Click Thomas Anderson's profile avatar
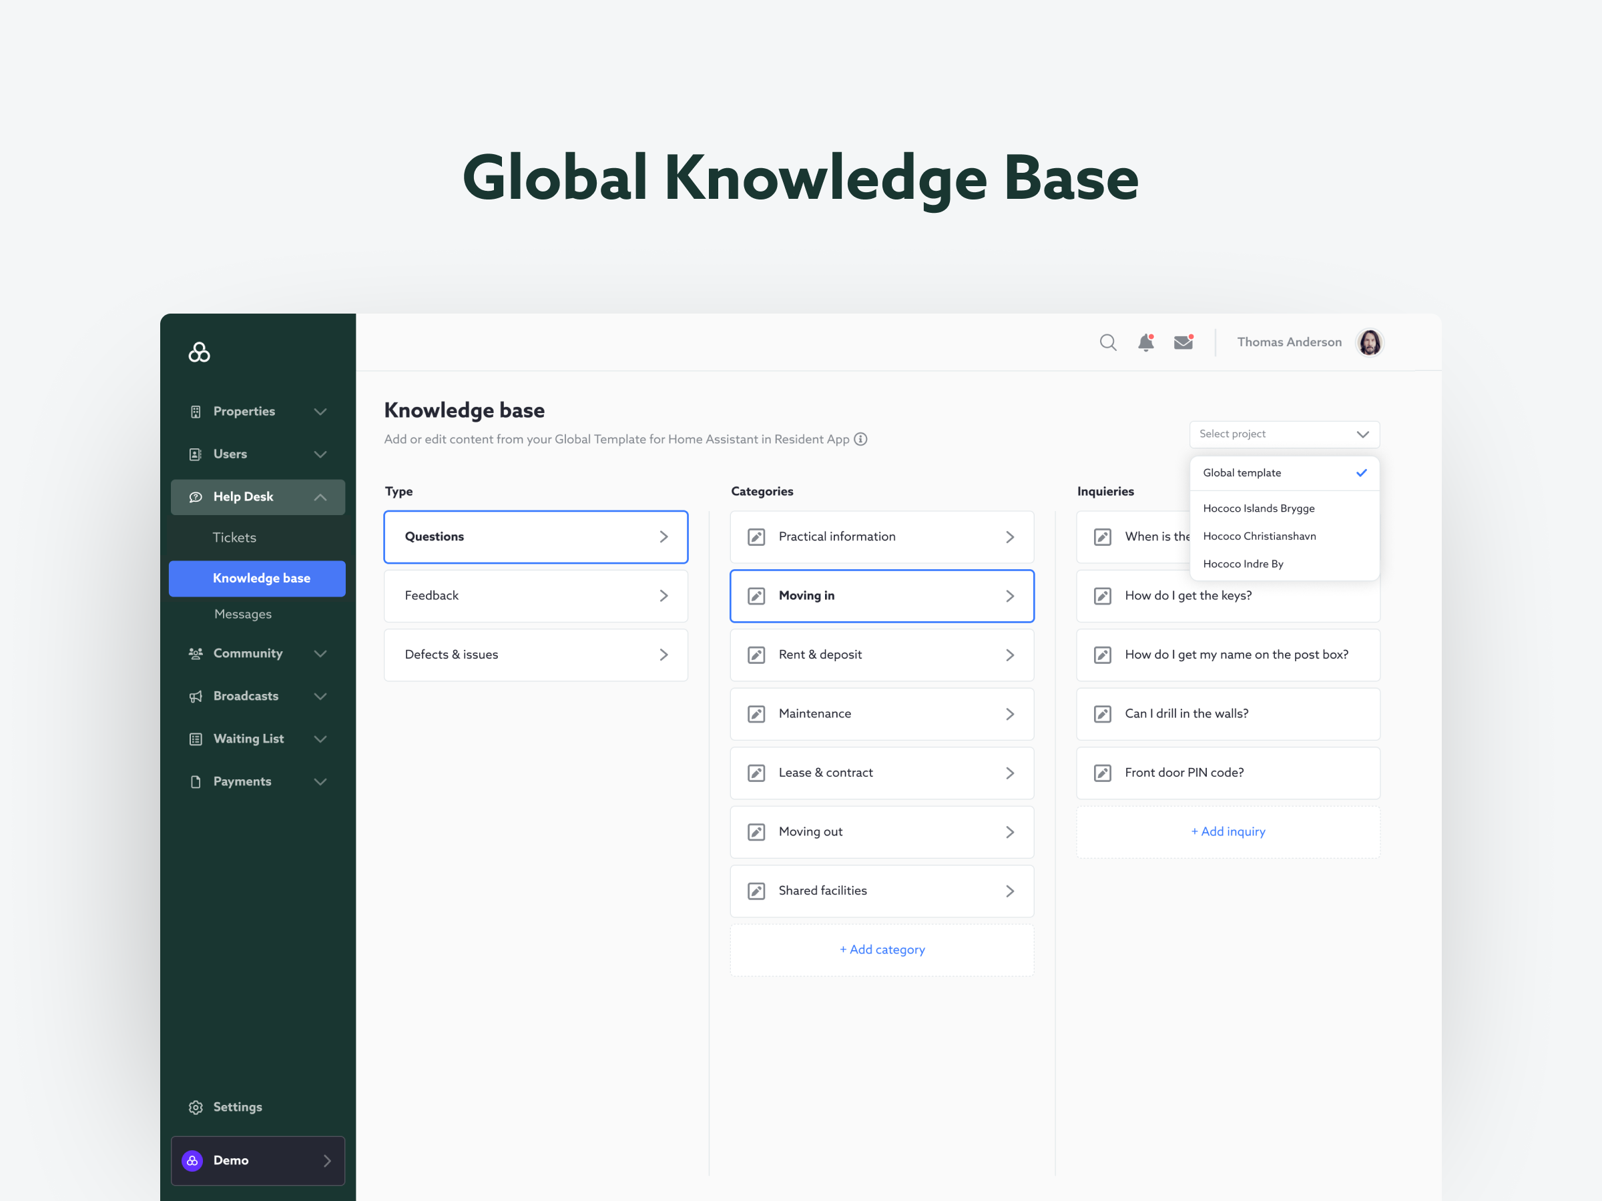Image resolution: width=1602 pixels, height=1201 pixels. [x=1369, y=342]
